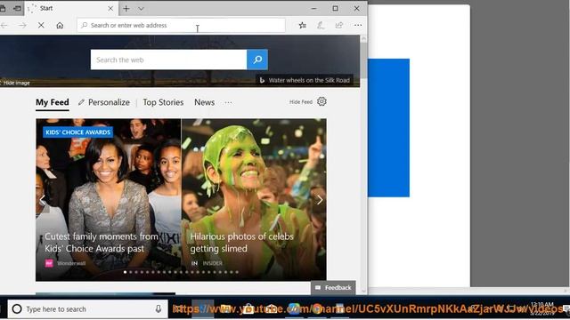Open the Feedback button

pyautogui.click(x=333, y=288)
